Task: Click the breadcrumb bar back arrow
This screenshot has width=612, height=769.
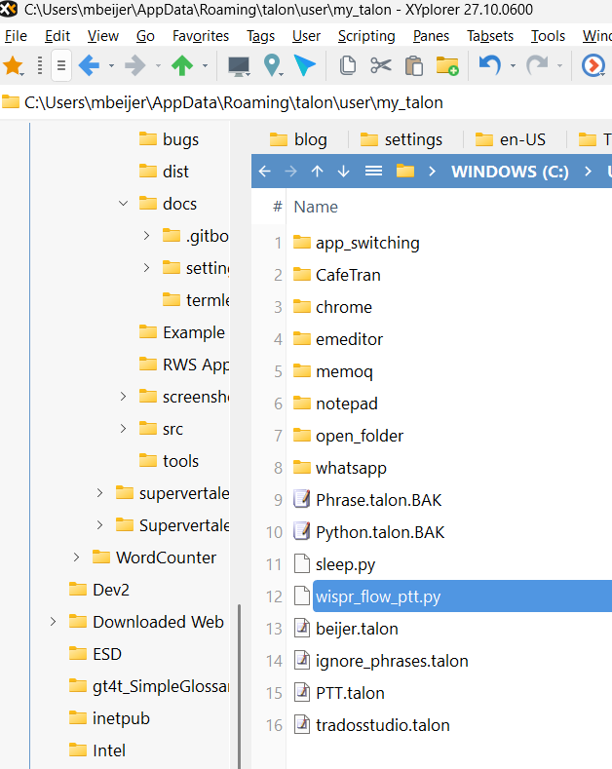Action: (x=265, y=172)
